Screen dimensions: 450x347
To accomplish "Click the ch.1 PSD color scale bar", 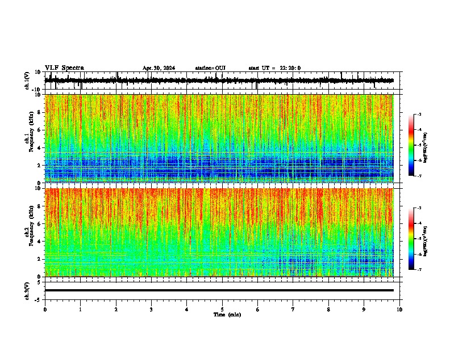I will pyautogui.click(x=411, y=145).
